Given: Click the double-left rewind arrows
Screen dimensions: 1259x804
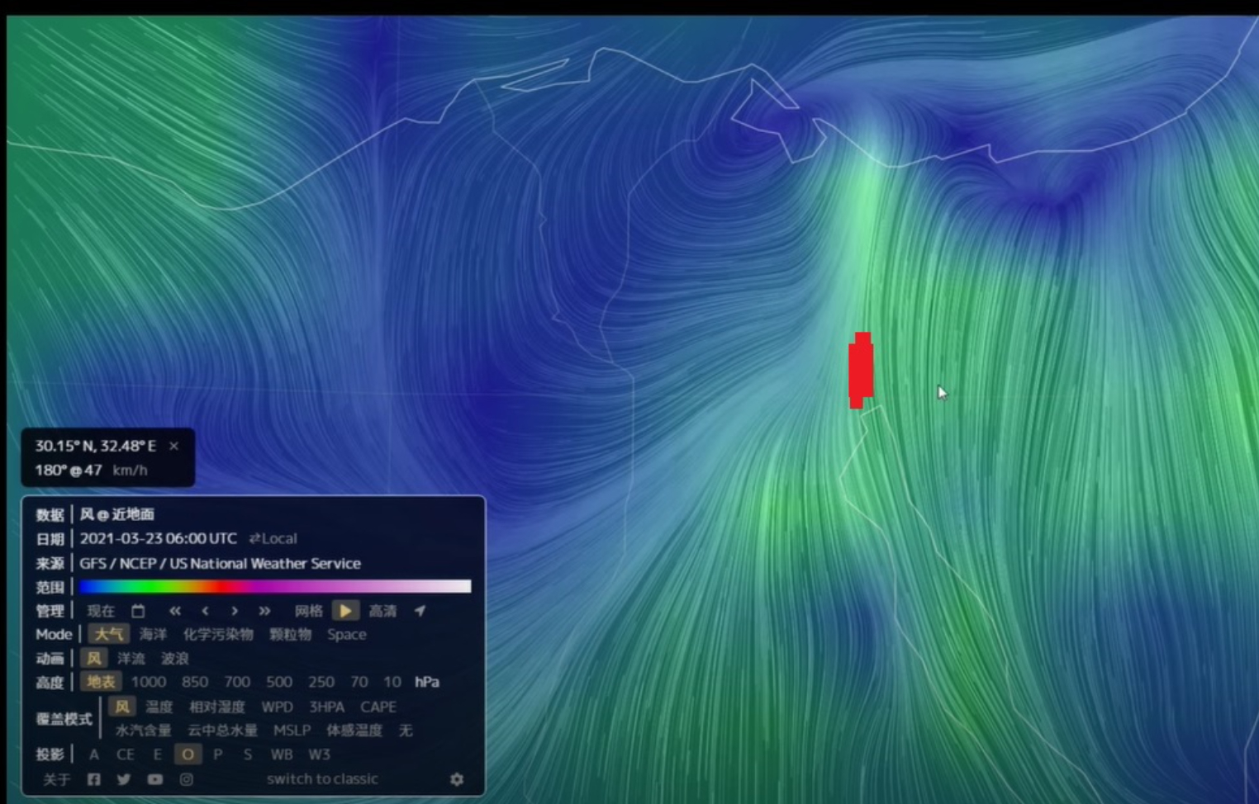Looking at the screenshot, I should [x=174, y=611].
